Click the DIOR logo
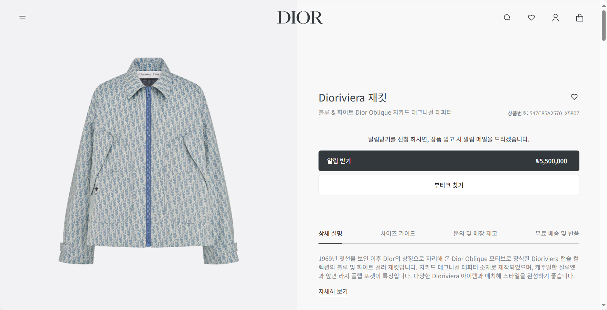The image size is (607, 310). pyautogui.click(x=300, y=18)
